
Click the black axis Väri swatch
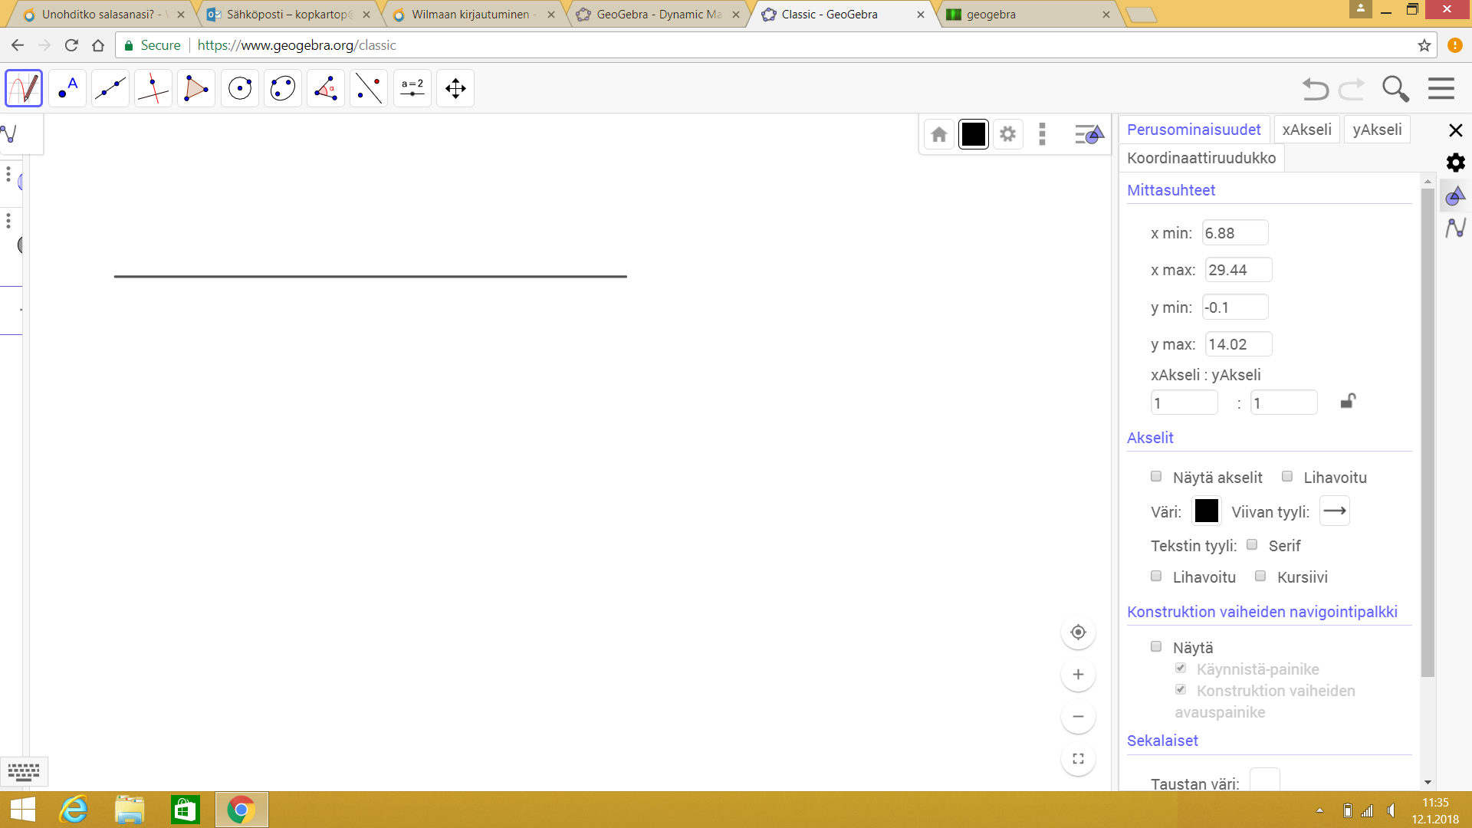(1206, 511)
